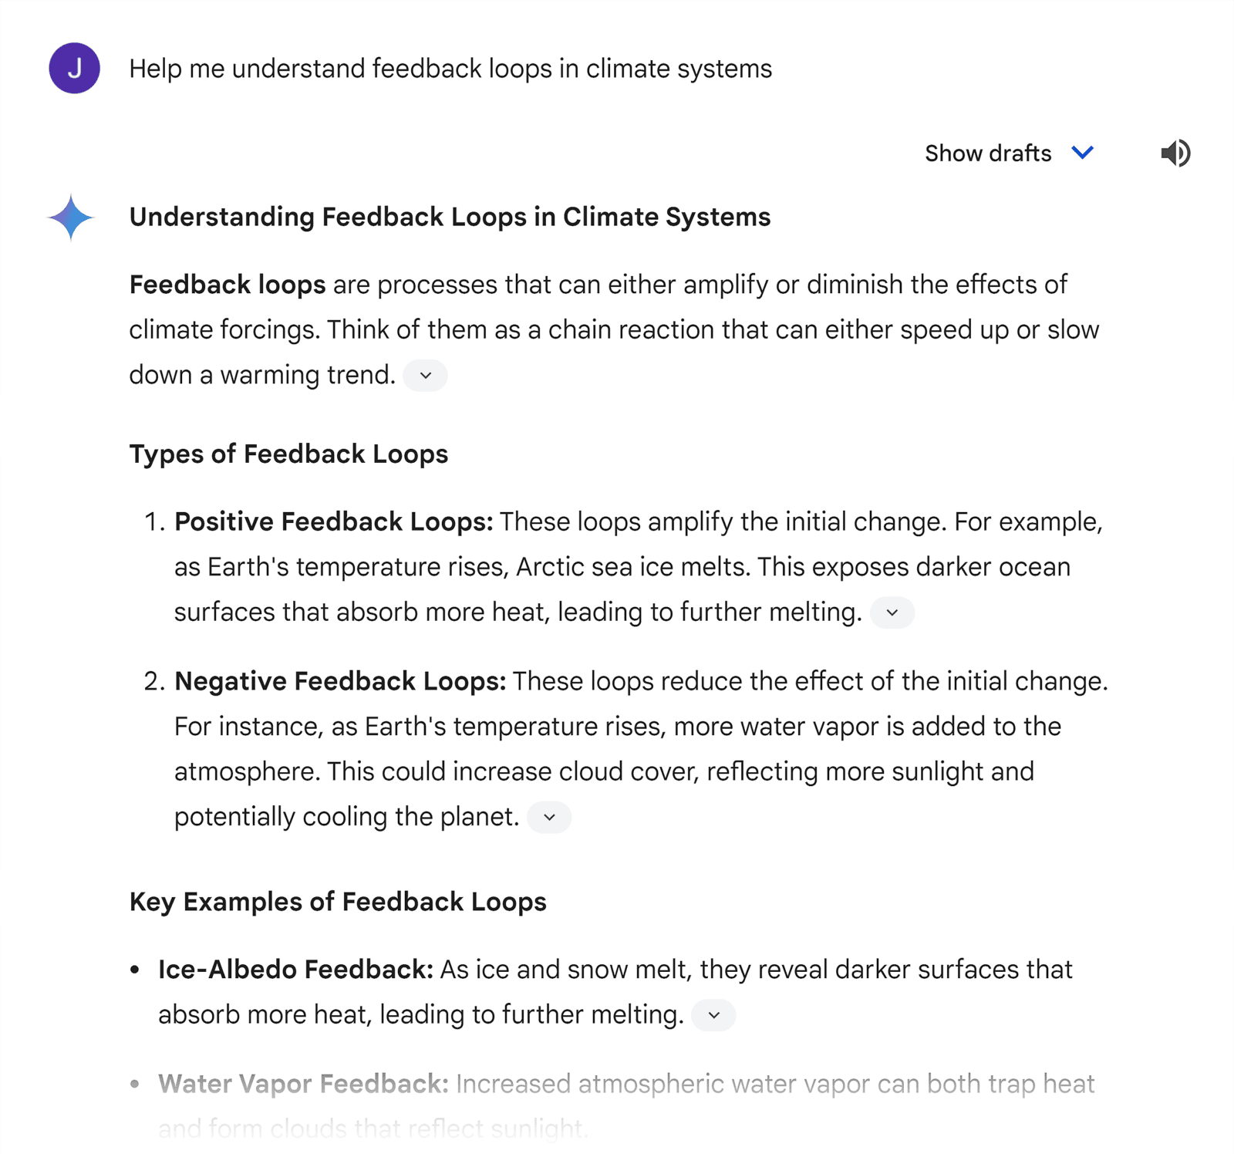This screenshot has width=1234, height=1154.
Task: Click bold "Feedback loops" in the intro paragraph
Action: 228,285
